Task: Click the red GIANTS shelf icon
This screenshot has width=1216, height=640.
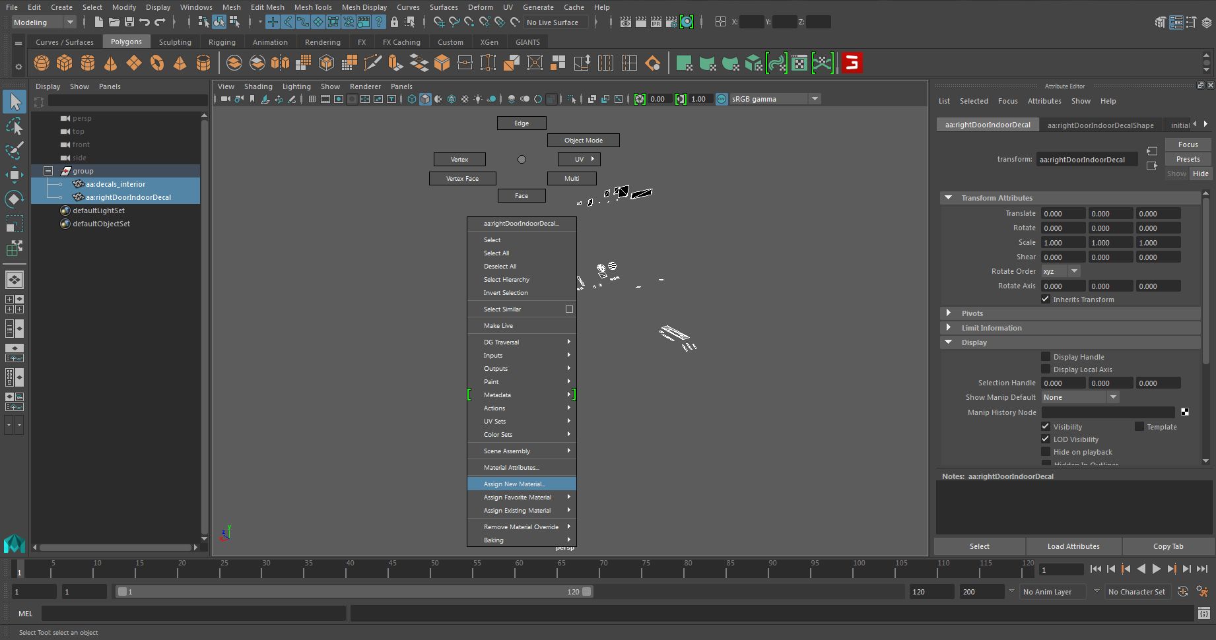Action: (852, 63)
